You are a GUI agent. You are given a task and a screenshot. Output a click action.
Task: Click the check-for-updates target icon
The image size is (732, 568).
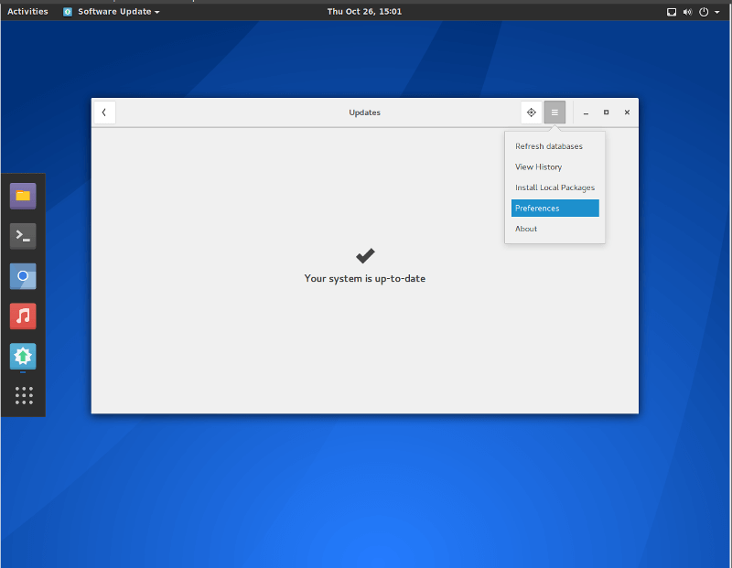pyautogui.click(x=532, y=112)
